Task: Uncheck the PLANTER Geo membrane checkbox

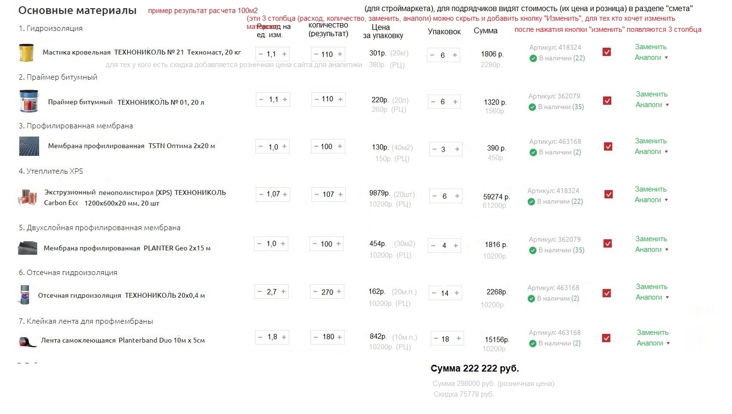Action: coord(607,244)
